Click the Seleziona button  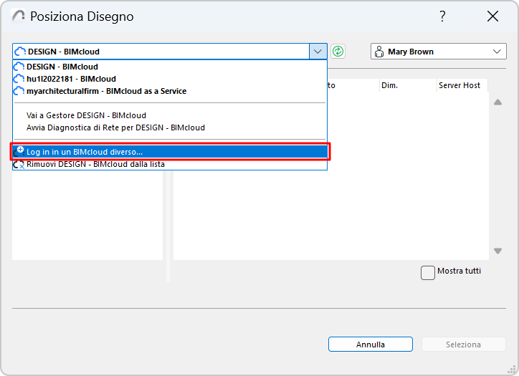[463, 344]
